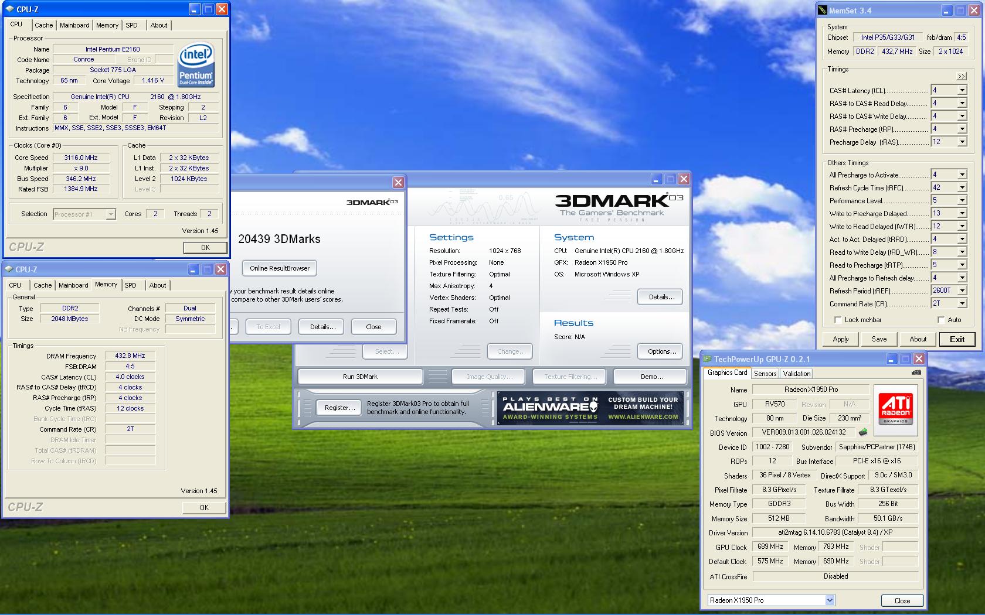Minimize the GPU-Z window
The height and width of the screenshot is (615, 985).
coord(891,359)
